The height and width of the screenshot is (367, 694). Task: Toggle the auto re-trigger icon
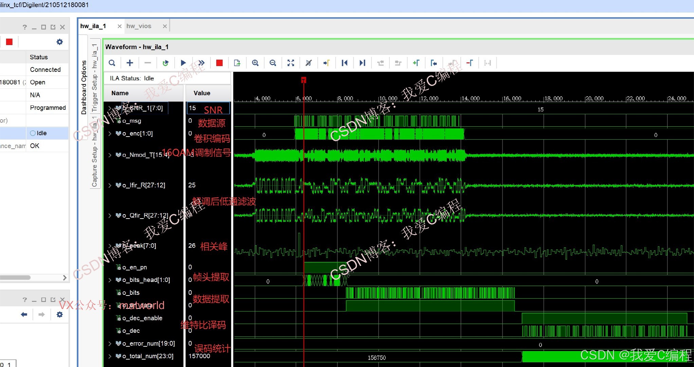(165, 63)
